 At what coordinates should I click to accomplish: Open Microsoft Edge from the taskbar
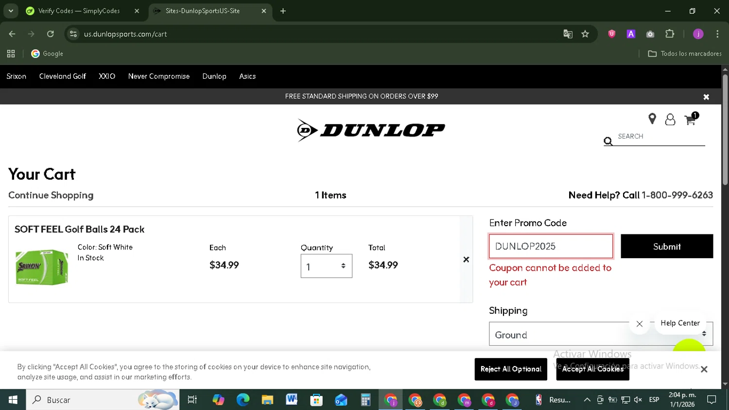click(x=243, y=400)
